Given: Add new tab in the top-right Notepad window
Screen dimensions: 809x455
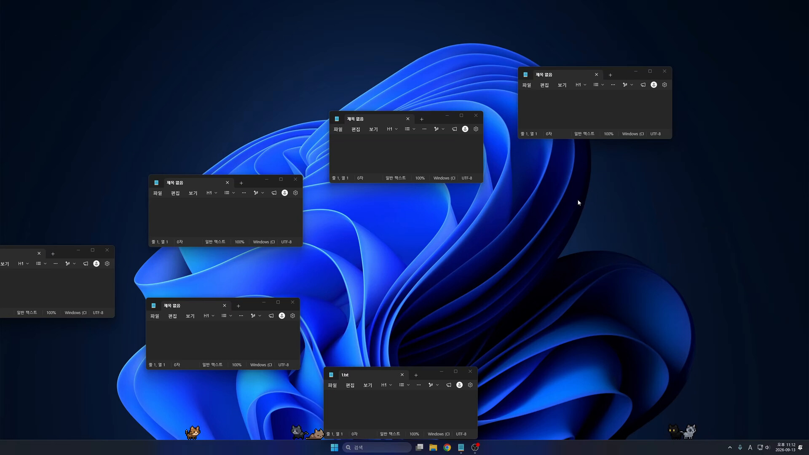Looking at the screenshot, I should pos(610,75).
